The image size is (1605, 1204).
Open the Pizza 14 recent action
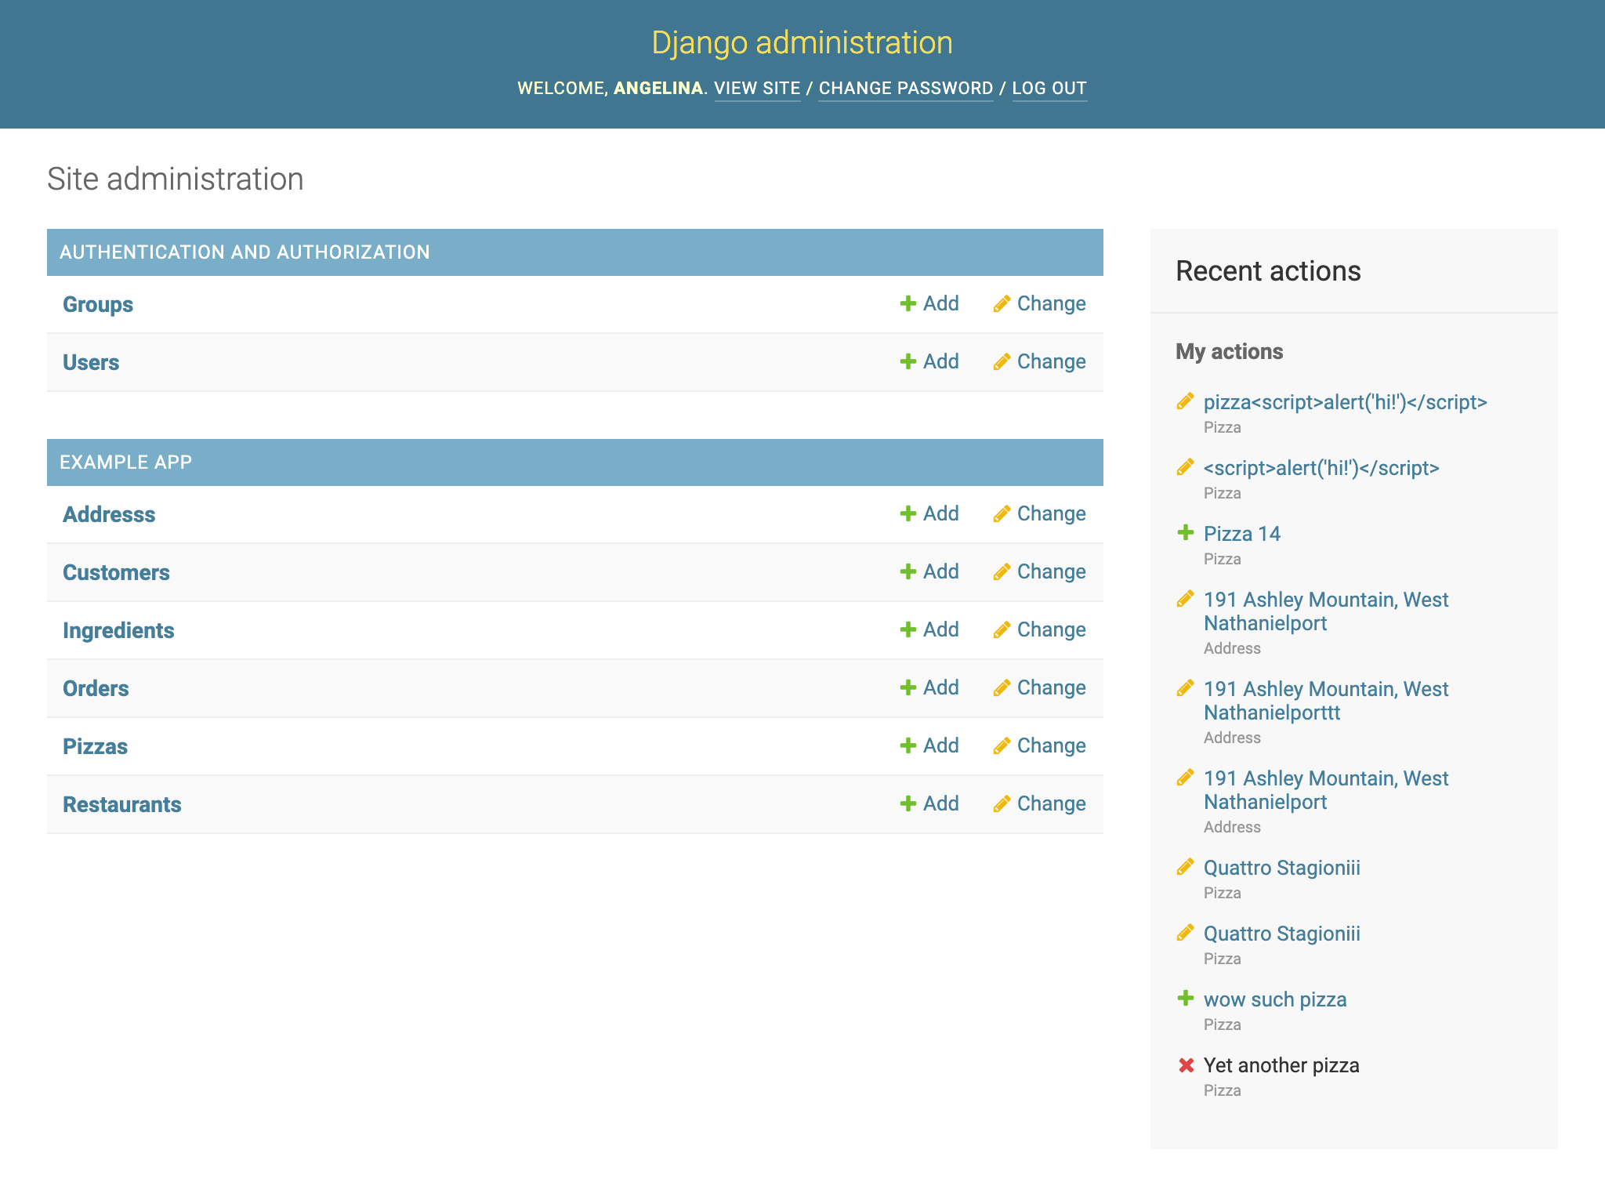tap(1241, 534)
